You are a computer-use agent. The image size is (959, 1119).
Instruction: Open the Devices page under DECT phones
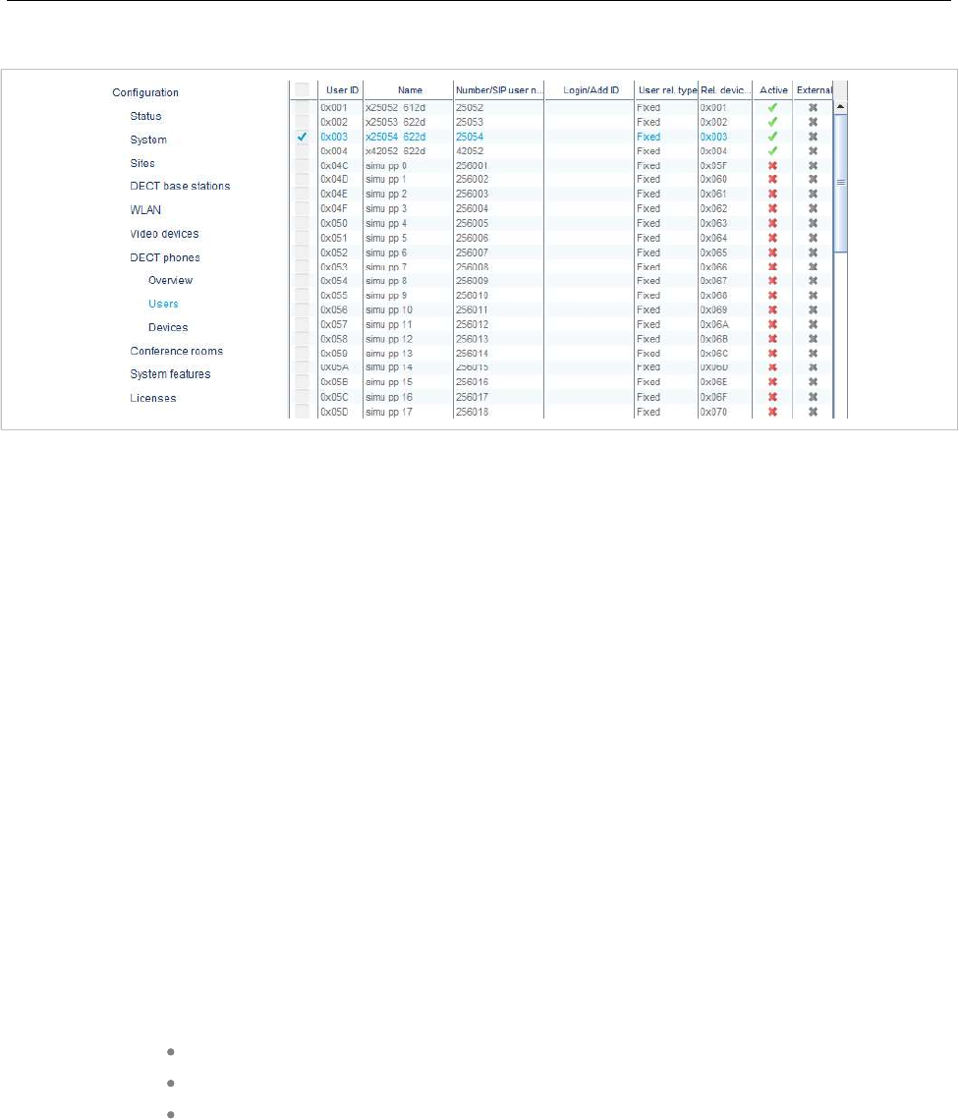168,327
